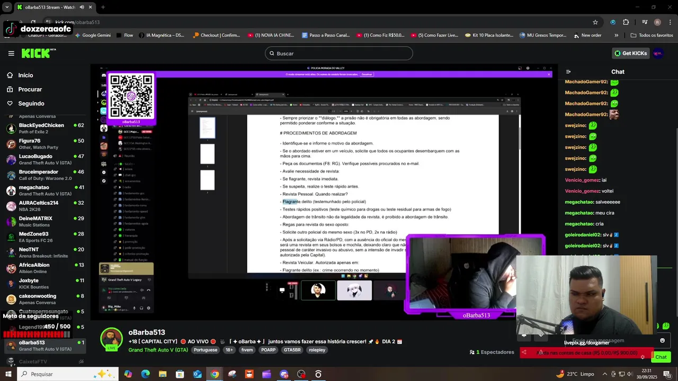Image resolution: width=678 pixels, height=381 pixels.
Task: Open File Explorer from taskbar
Action: (x=163, y=374)
